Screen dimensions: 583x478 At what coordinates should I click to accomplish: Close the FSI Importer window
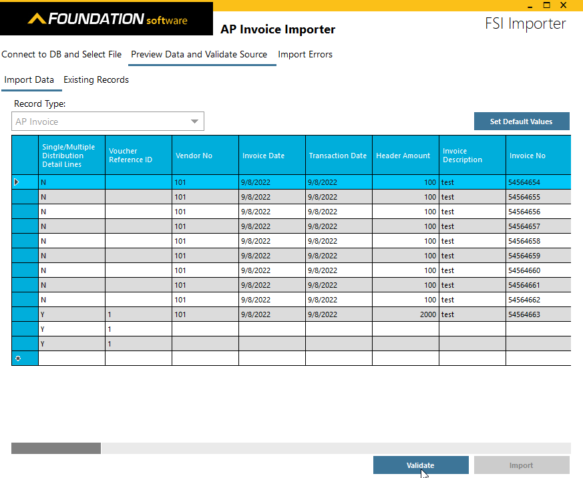point(563,5)
